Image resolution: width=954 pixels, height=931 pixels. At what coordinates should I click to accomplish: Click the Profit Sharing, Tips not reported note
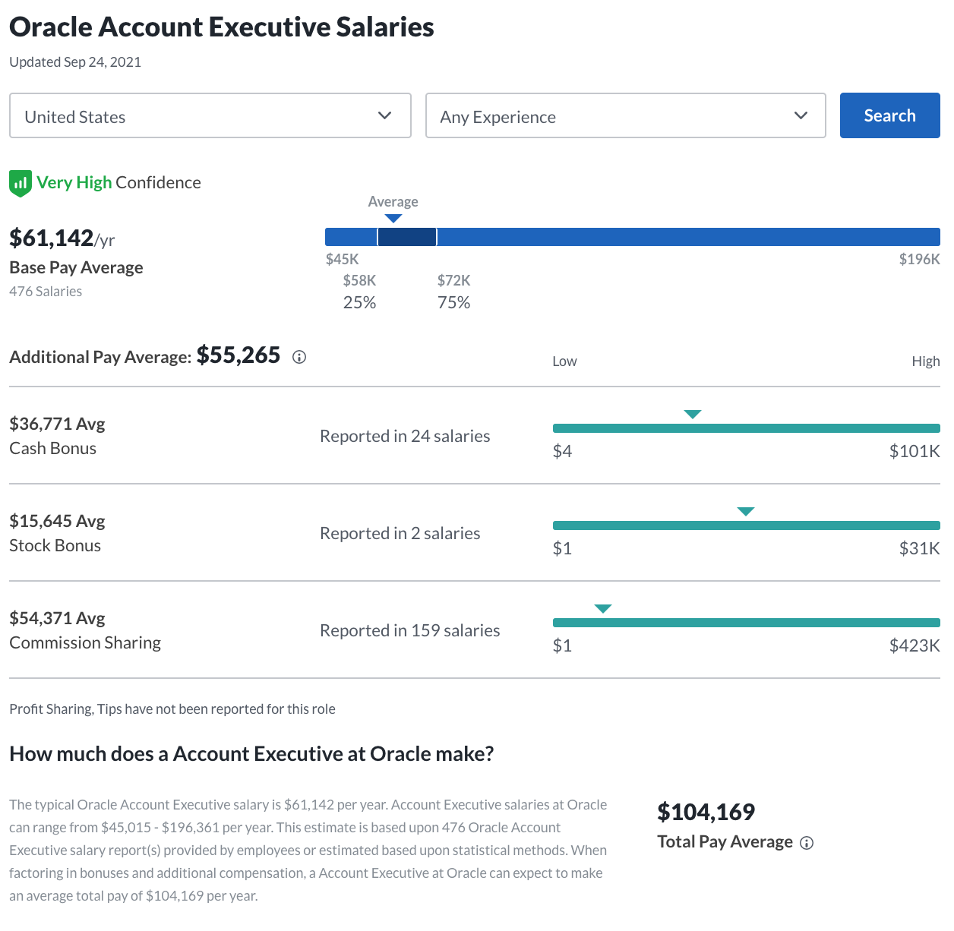(x=172, y=709)
